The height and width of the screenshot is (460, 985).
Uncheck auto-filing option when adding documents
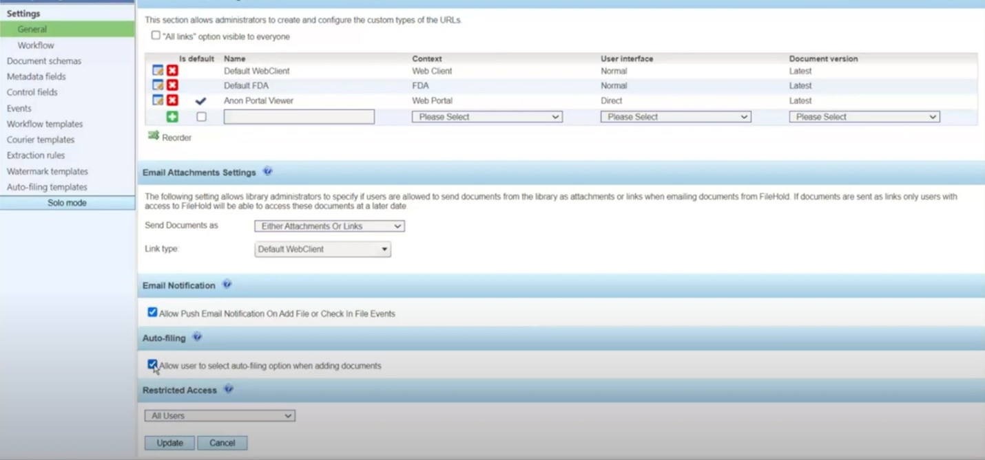point(152,364)
